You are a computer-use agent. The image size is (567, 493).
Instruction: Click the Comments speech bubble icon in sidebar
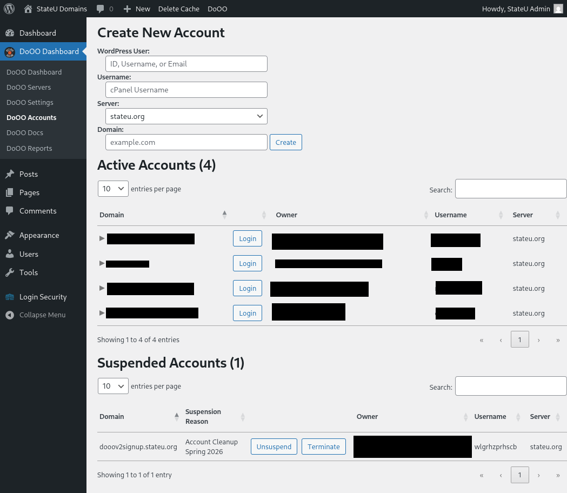10,211
